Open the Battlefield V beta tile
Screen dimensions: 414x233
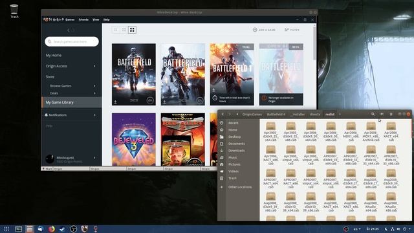281,74
